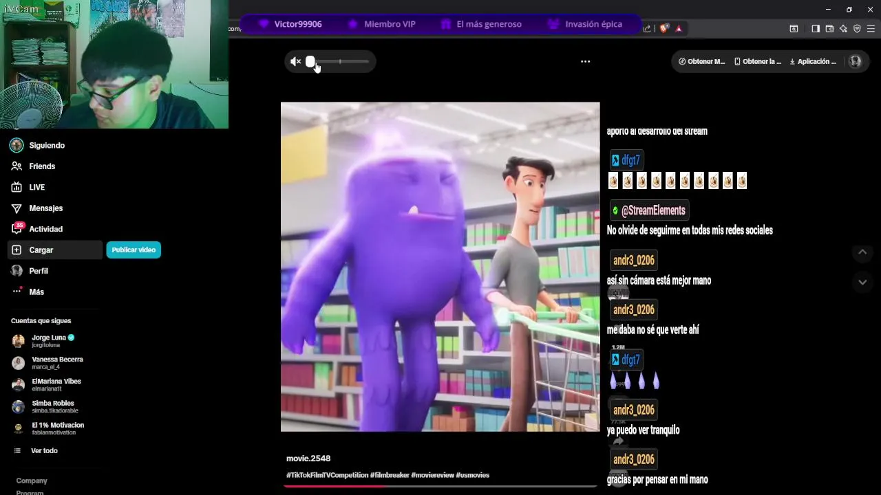Click the Obtener Monedas button

(701, 61)
